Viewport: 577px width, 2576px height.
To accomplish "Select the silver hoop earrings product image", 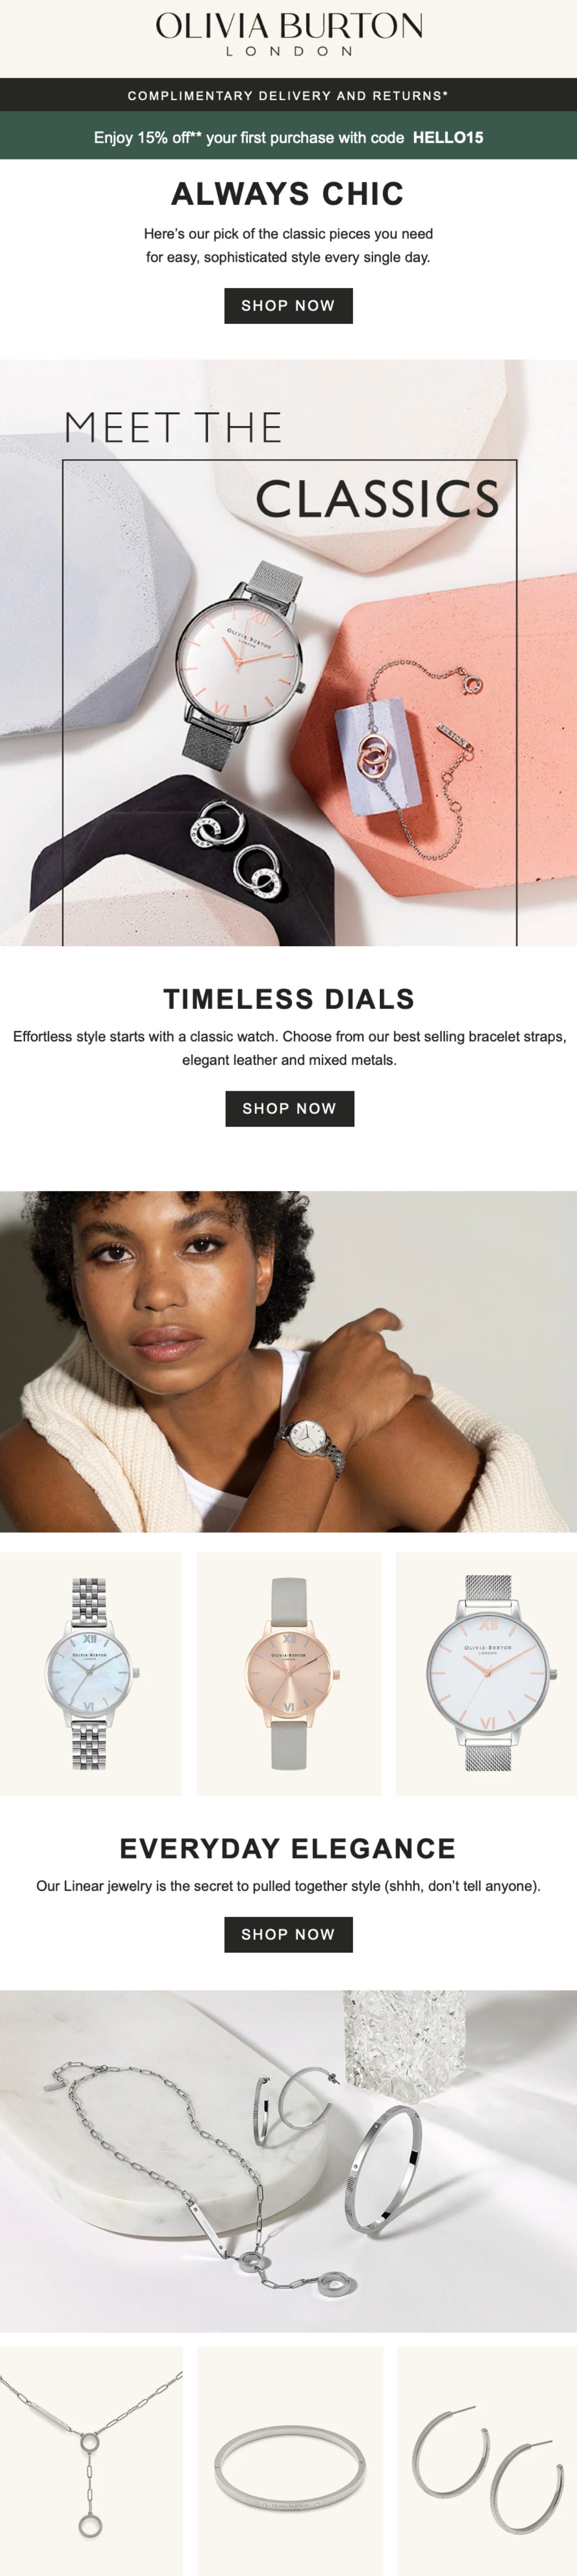I will [487, 2461].
